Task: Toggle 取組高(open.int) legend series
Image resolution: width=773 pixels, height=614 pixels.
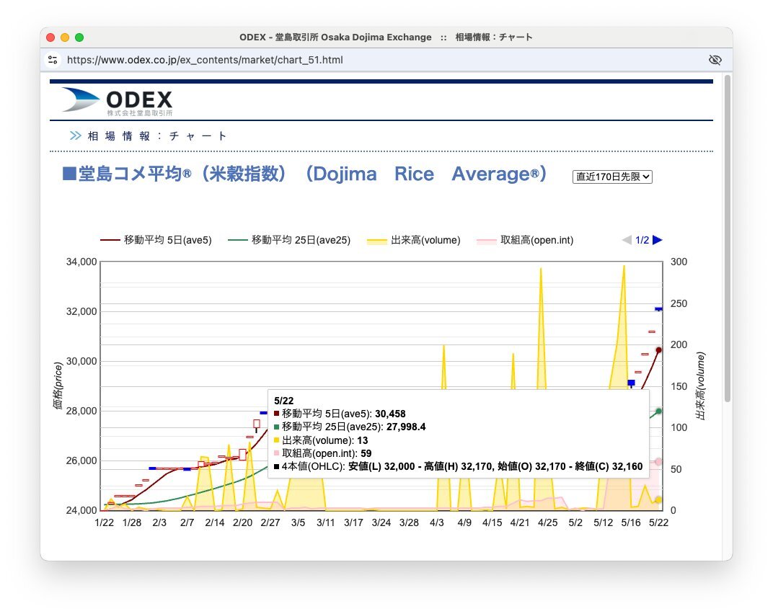Action: click(x=525, y=240)
